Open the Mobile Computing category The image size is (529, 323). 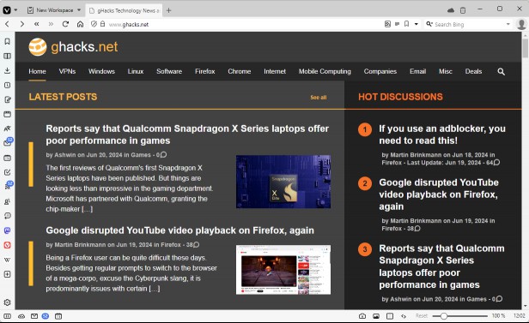(325, 71)
